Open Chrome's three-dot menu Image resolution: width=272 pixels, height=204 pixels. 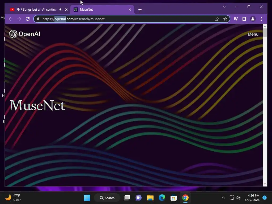261,19
